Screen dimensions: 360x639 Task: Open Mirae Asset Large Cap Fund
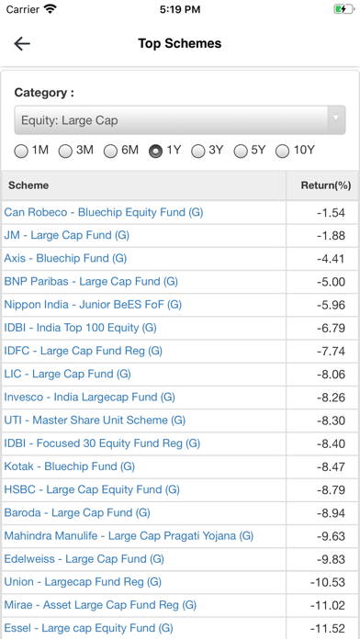(x=100, y=605)
